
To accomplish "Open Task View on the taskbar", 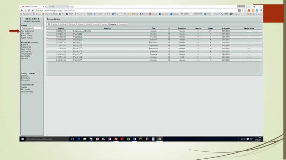I will (x=72, y=139).
